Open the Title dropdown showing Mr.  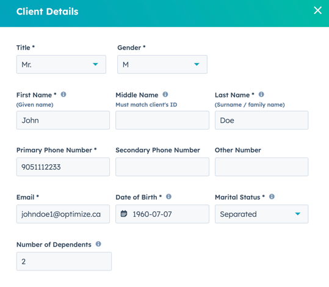coord(61,65)
